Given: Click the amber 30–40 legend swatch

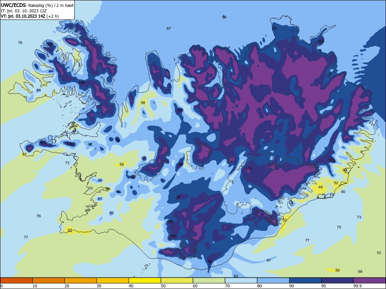Looking at the screenshot, I should click(113, 281).
